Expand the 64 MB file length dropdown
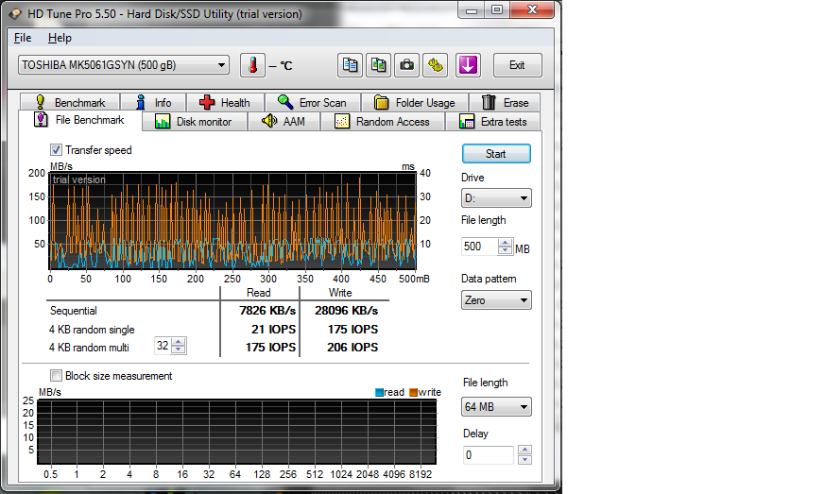The image size is (825, 494). [x=496, y=407]
